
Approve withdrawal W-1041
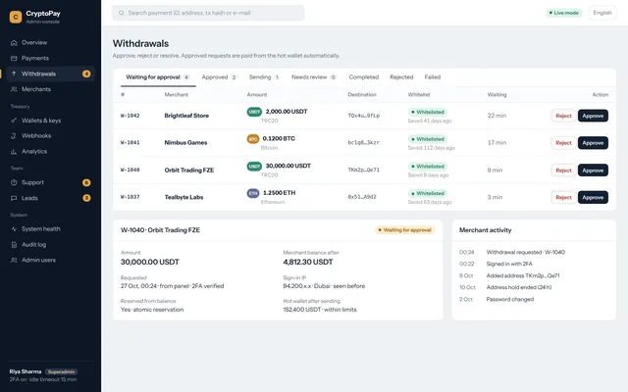tap(593, 143)
